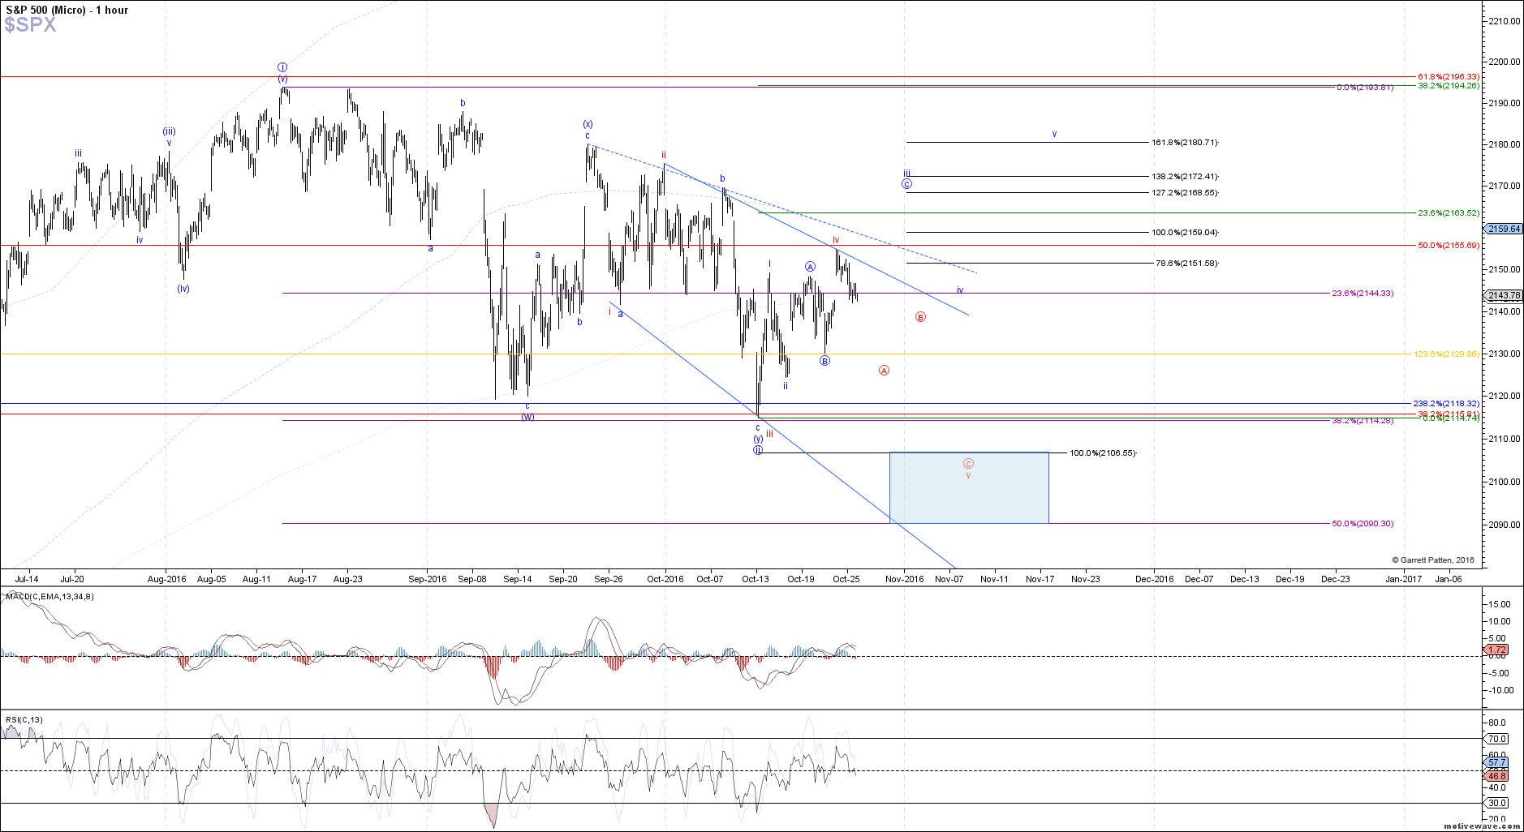
Task: Click the blue circled A wave marker
Action: click(x=810, y=267)
